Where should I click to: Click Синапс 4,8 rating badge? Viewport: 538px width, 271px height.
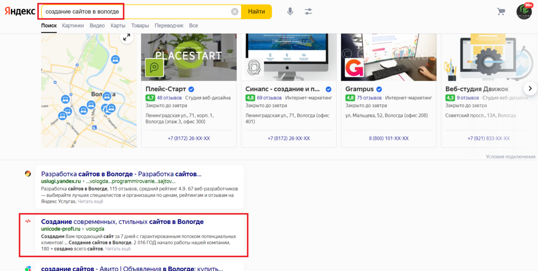[250, 98]
